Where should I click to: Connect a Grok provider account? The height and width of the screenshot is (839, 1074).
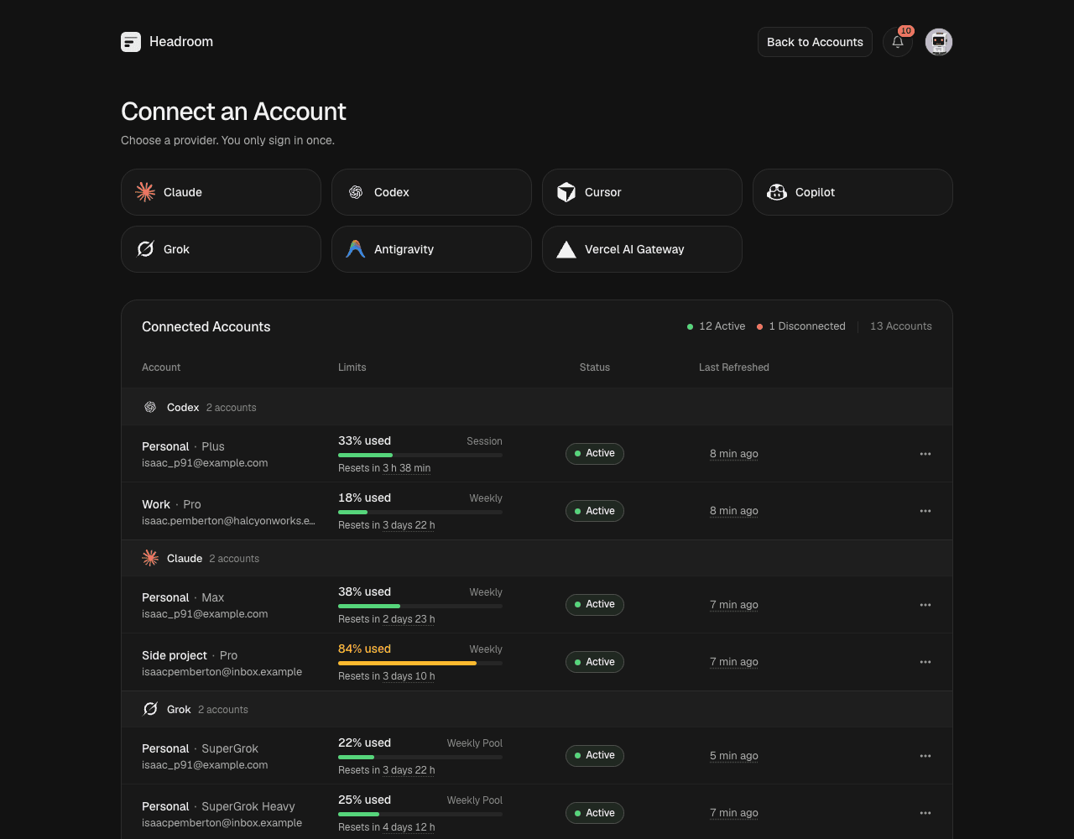(221, 249)
